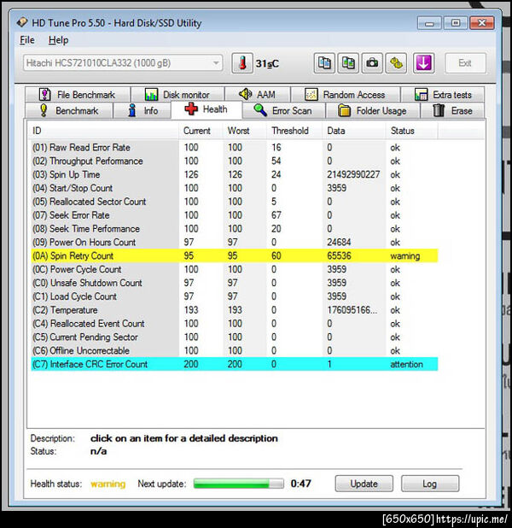Open the Help menu
The image size is (512, 528).
point(58,40)
